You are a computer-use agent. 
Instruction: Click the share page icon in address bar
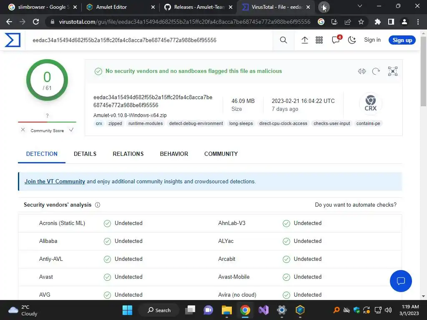(348, 22)
